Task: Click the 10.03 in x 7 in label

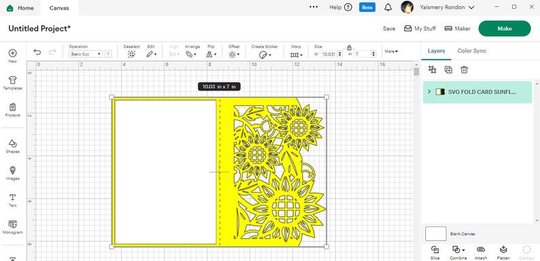Action: click(219, 87)
